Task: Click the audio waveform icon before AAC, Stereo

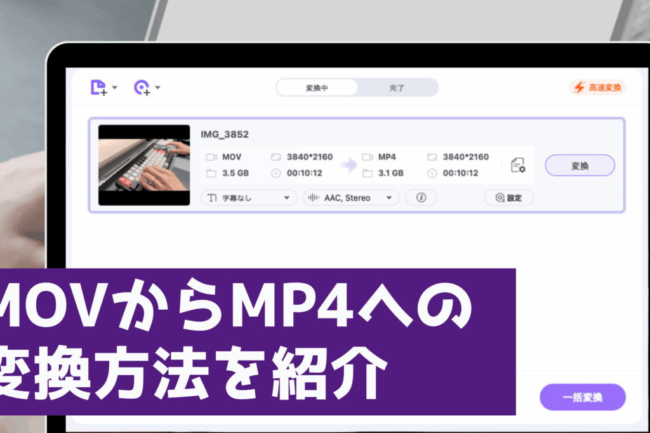Action: click(313, 197)
